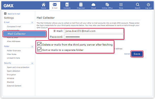Collapse the E-mail settings section
Image resolution: width=155 pixels, height=99 pixels.
pyautogui.click(x=32, y=23)
